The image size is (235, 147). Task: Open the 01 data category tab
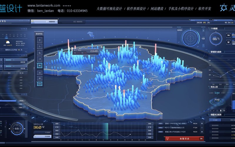44,21
